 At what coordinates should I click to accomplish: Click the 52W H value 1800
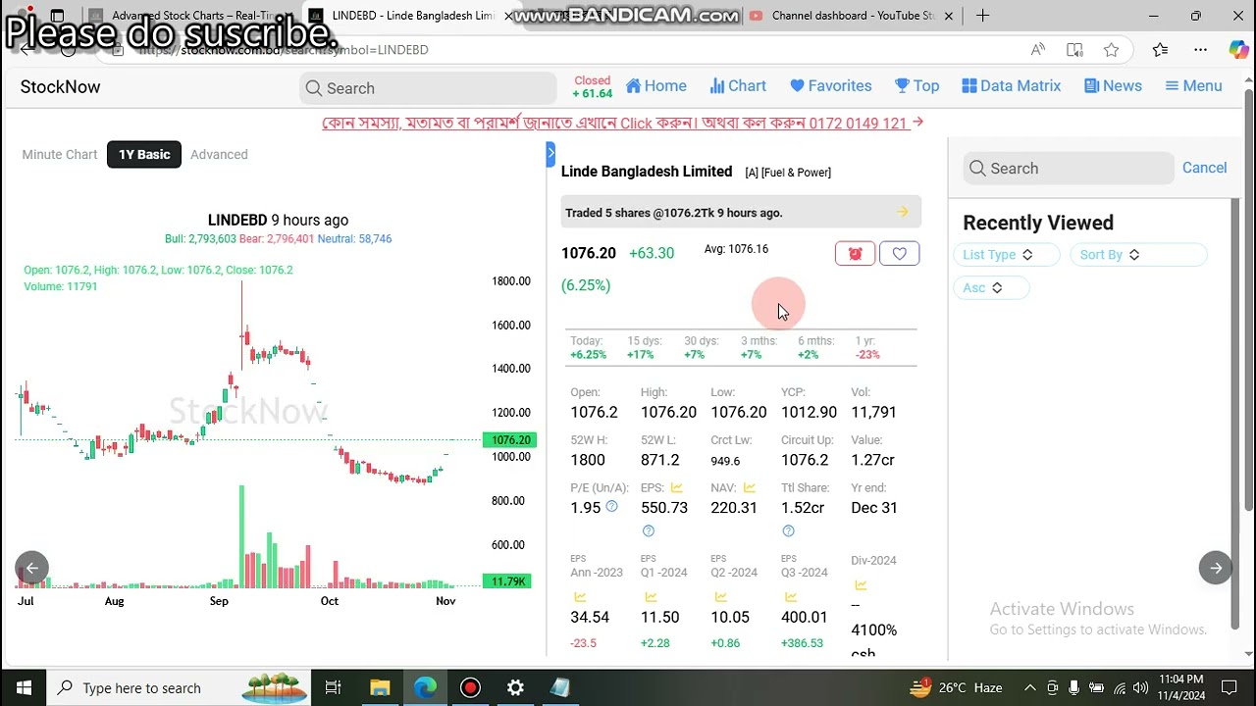588,460
